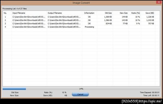The image size is (163, 104).
Task: Close the Image Convert window
Action: [x=159, y=2]
